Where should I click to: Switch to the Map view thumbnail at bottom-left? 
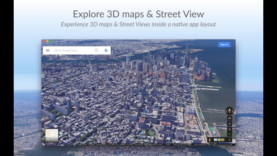[52, 136]
